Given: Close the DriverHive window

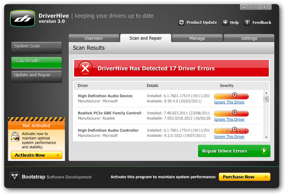Looking at the screenshot, I should click(x=265, y=7).
